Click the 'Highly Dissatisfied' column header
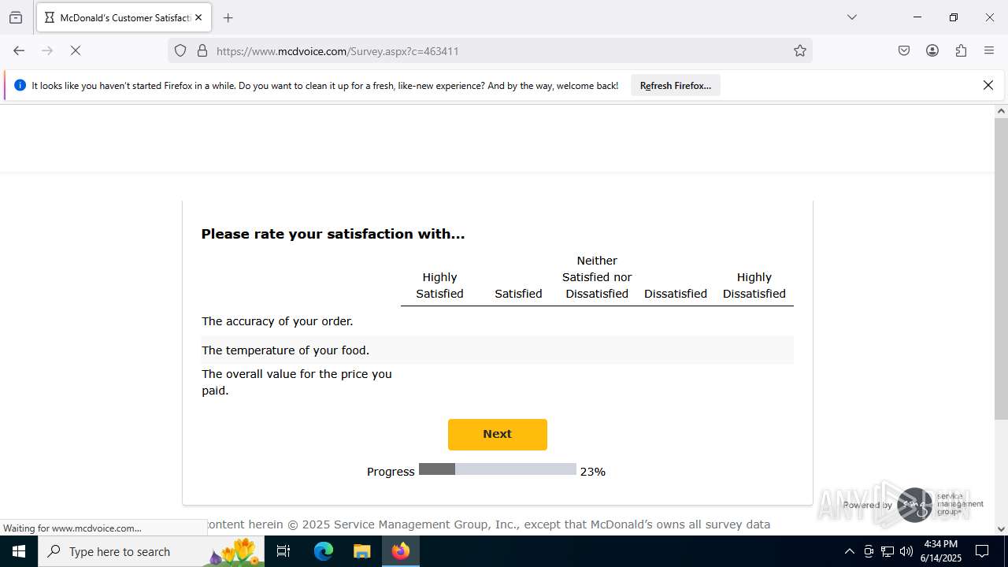This screenshot has height=567, width=1008. click(x=754, y=285)
